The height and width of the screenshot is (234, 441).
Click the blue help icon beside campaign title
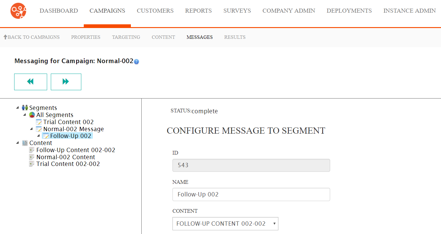coord(136,62)
